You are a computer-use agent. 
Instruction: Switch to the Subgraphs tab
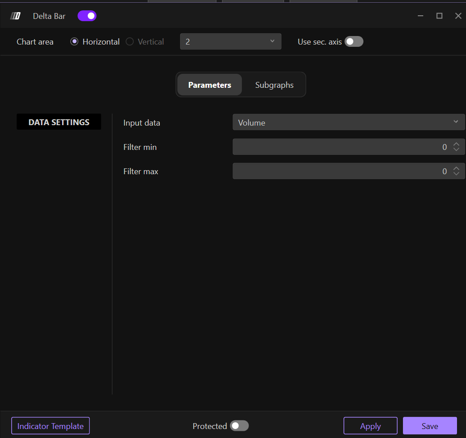[274, 85]
